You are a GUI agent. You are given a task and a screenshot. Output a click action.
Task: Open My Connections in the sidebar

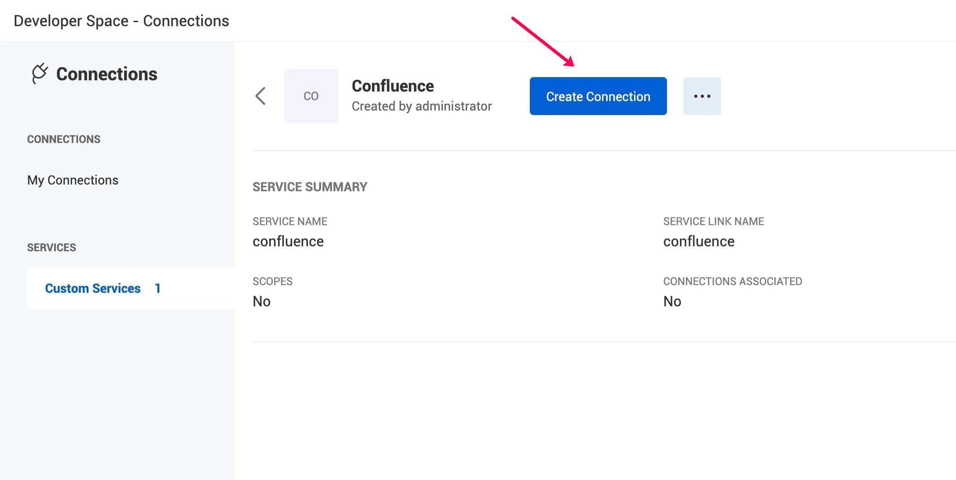pyautogui.click(x=73, y=180)
